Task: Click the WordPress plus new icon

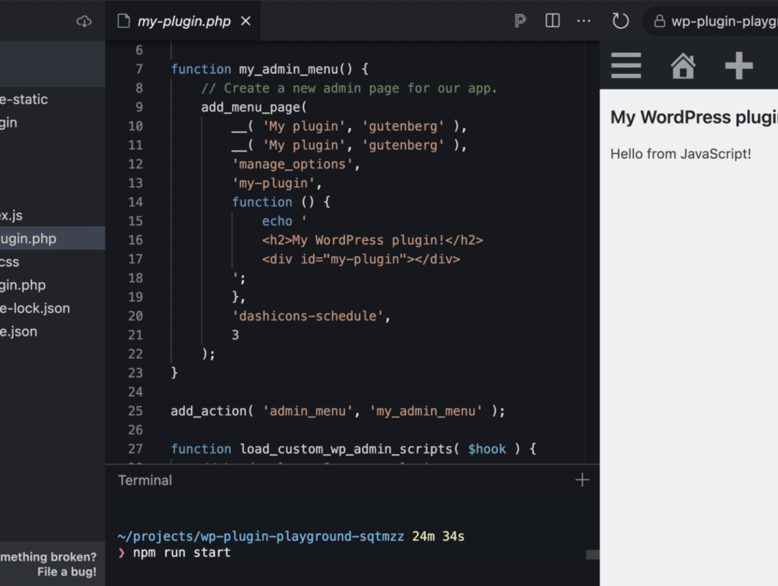Action: click(x=738, y=65)
